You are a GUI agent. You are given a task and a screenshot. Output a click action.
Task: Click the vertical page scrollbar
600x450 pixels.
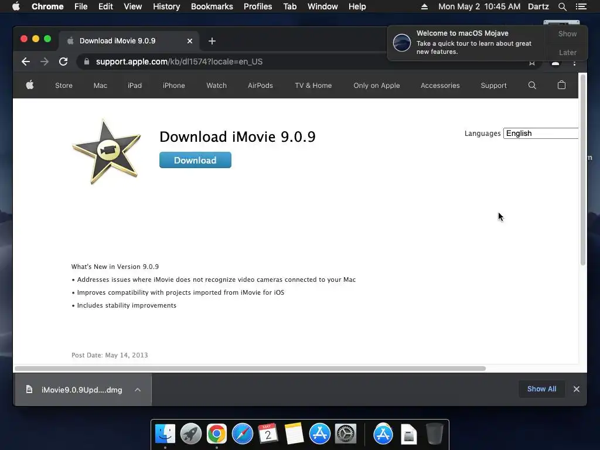coord(583,170)
